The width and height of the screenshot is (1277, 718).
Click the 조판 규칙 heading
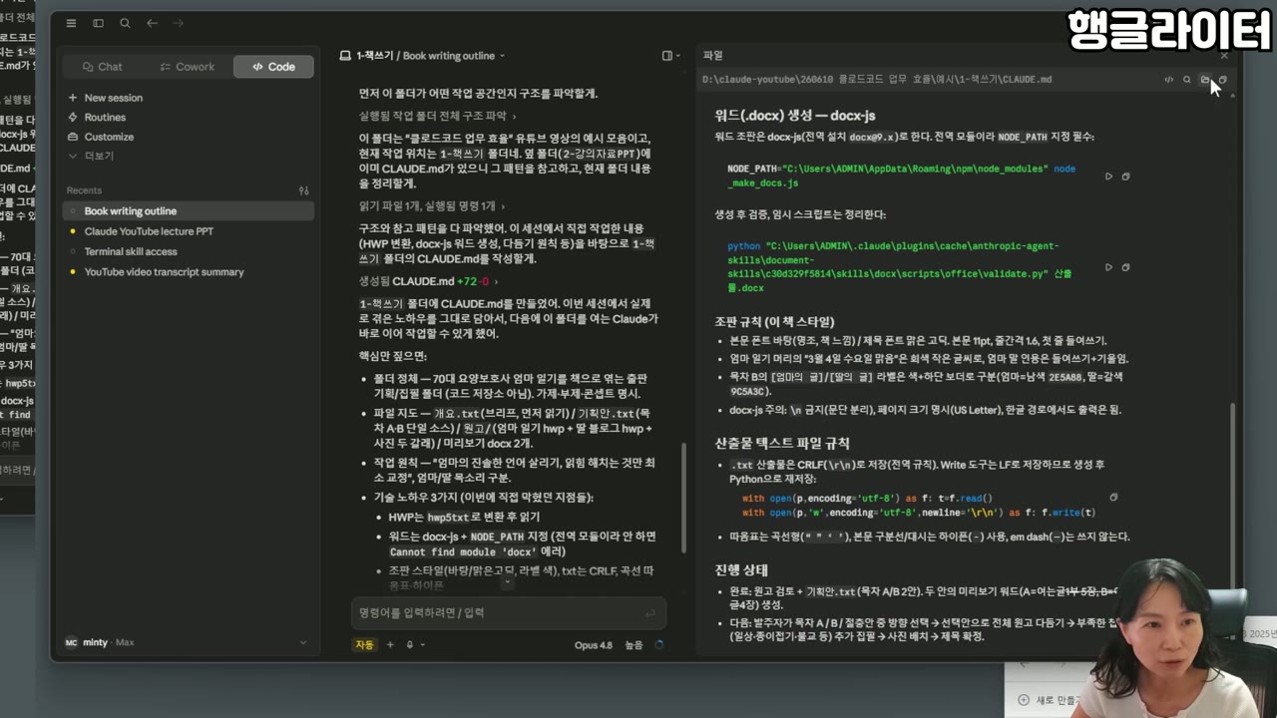[774, 321]
